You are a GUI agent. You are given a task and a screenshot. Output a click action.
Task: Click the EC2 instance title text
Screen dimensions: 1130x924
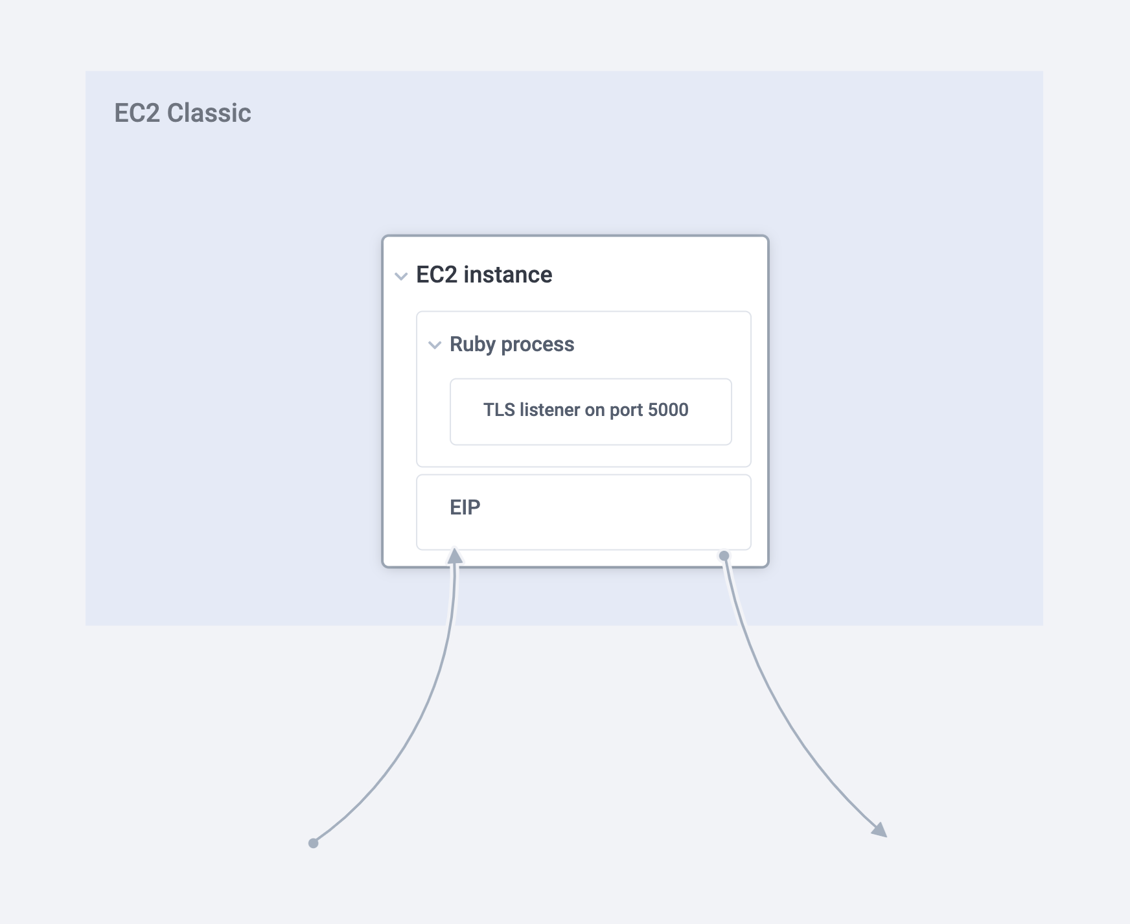pos(483,275)
